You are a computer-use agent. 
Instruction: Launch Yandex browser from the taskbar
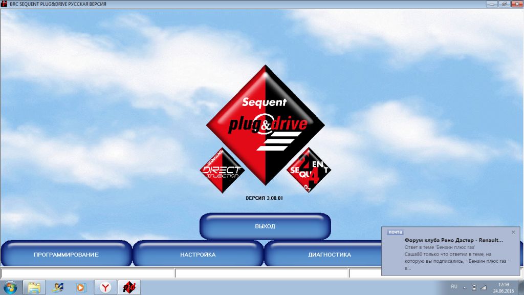(x=105, y=287)
